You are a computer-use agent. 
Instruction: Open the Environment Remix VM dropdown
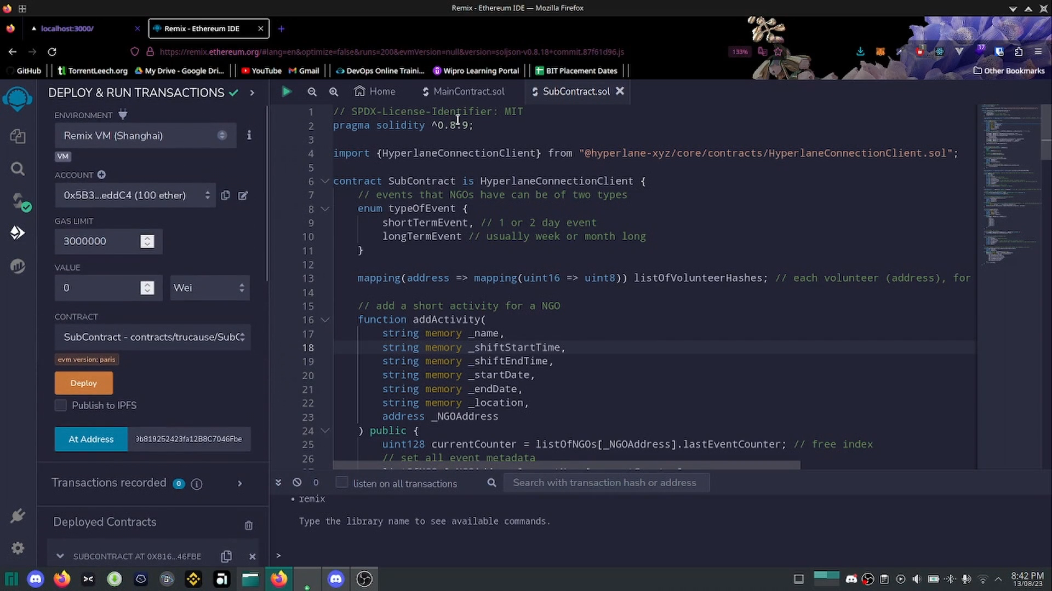(x=145, y=135)
